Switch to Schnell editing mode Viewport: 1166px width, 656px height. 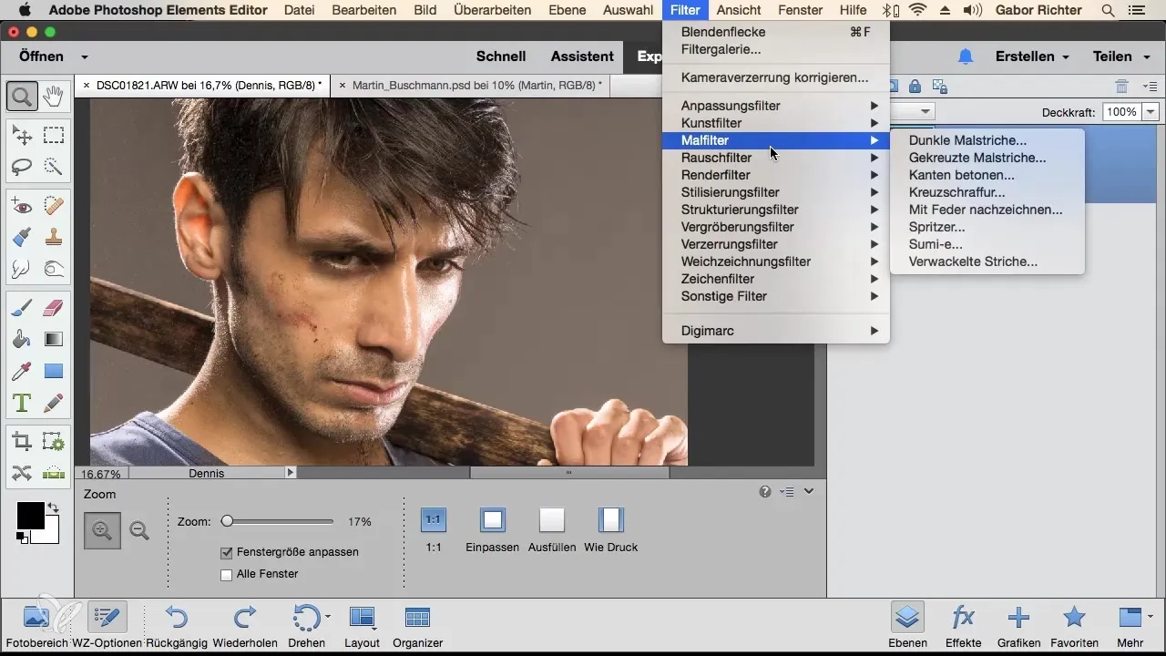(501, 56)
